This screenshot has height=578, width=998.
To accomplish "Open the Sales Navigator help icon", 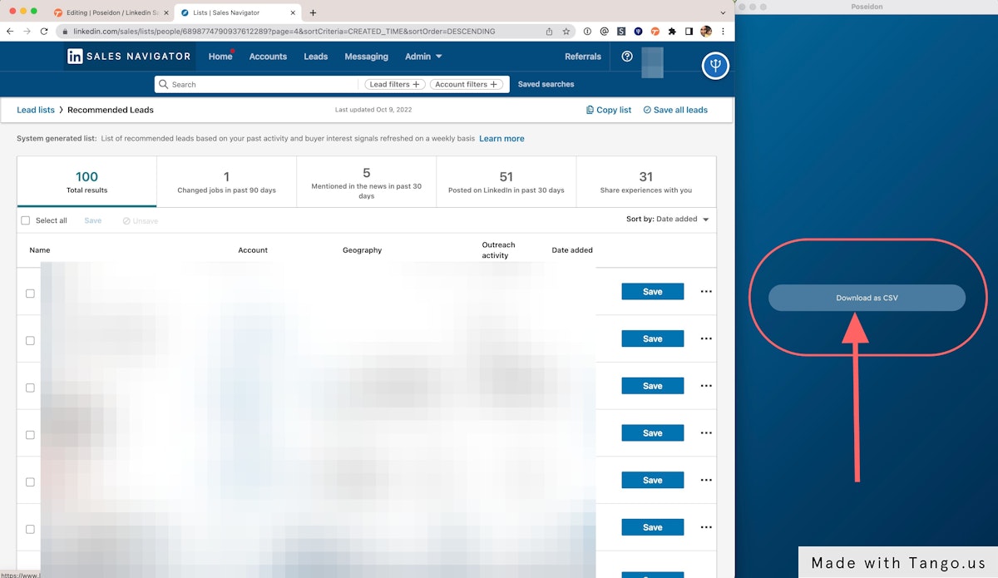I will (626, 57).
